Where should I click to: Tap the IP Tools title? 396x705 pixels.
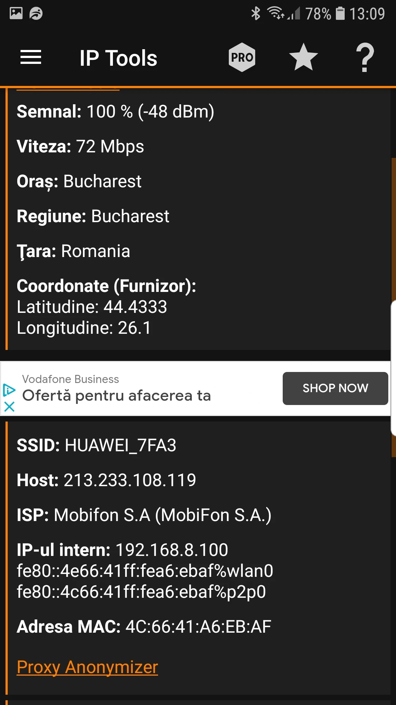[x=118, y=58]
